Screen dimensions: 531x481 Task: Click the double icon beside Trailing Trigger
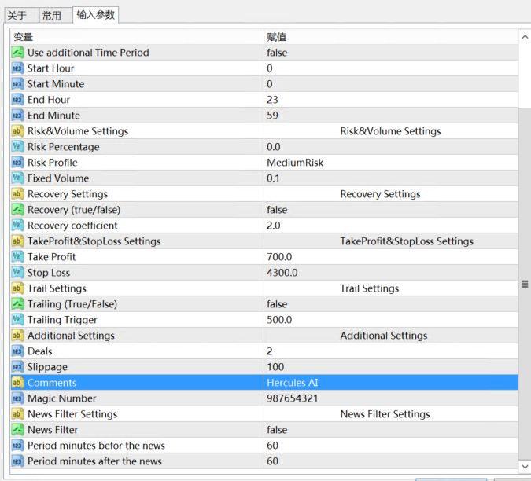click(17, 320)
